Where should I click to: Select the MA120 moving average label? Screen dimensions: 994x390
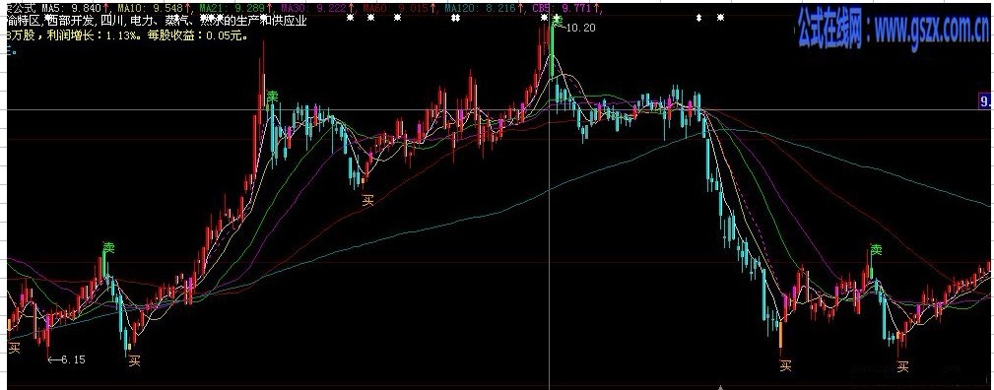(x=483, y=8)
